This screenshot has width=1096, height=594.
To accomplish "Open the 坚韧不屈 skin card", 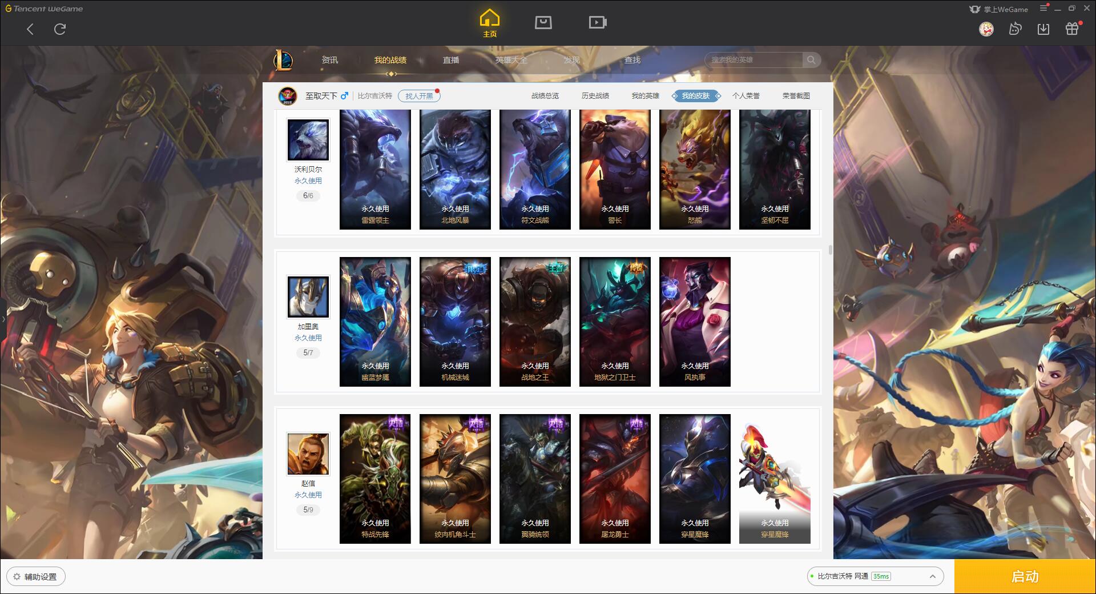I will click(775, 170).
